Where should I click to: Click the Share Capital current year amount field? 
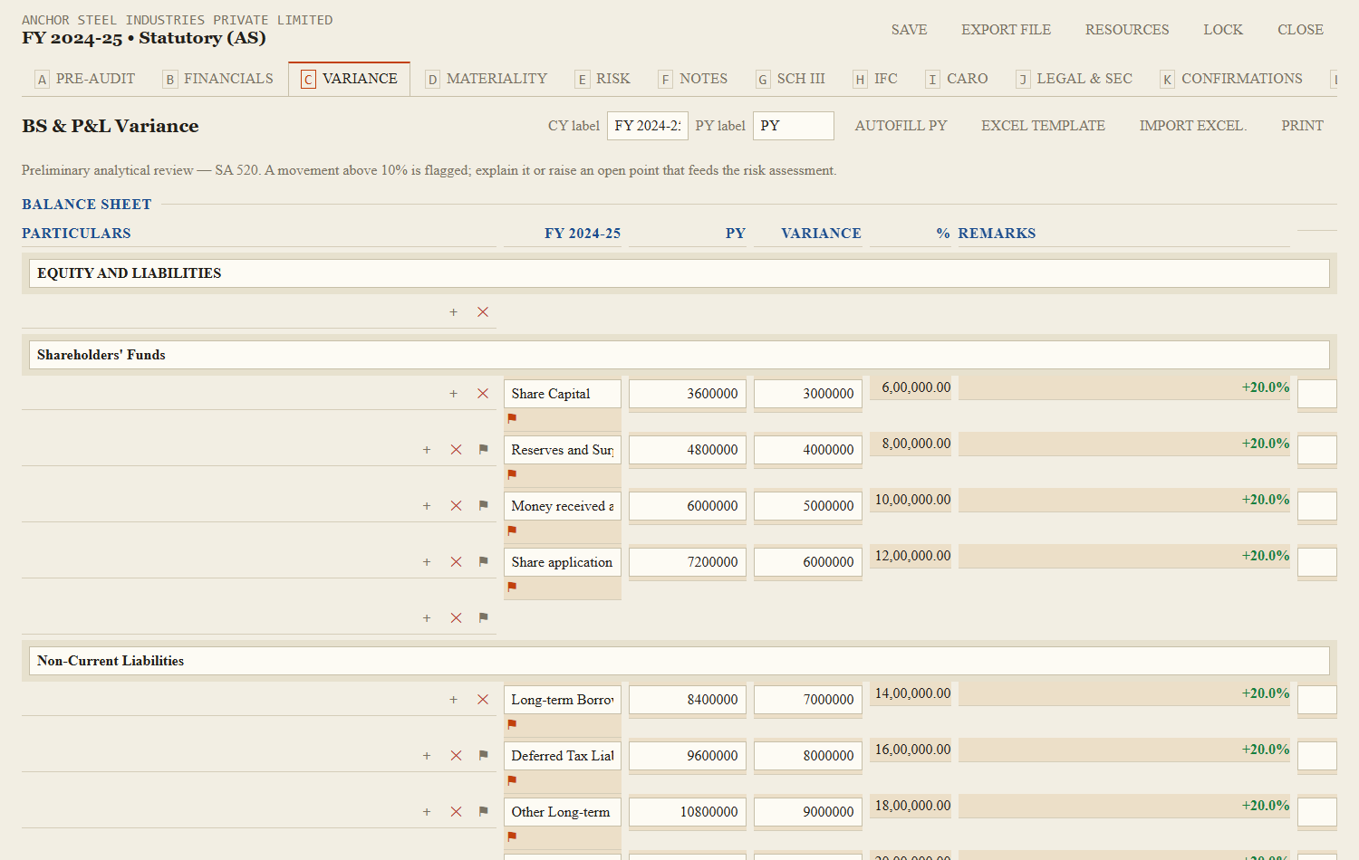[x=688, y=394]
